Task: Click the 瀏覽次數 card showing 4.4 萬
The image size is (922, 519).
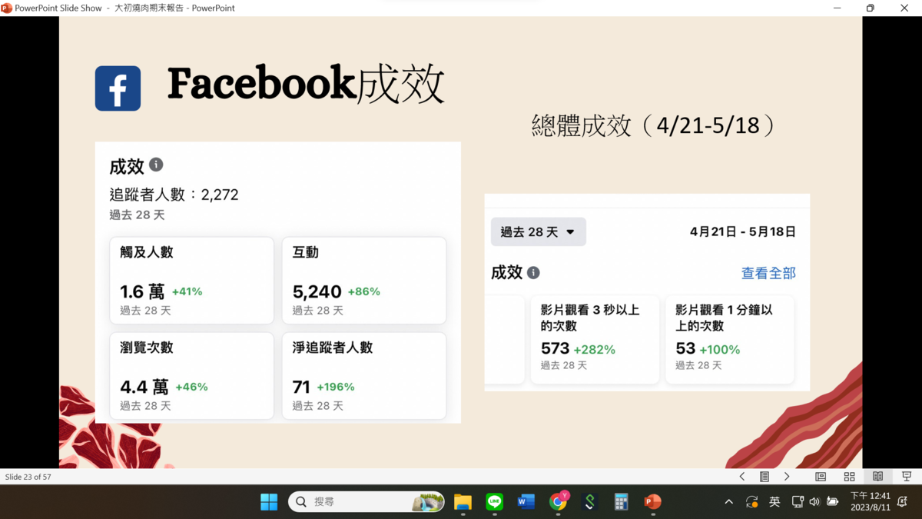Action: 192,376
